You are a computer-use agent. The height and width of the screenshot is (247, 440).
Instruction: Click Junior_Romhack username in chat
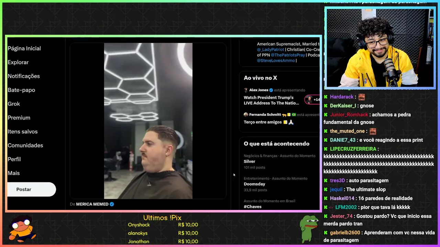coord(349,115)
